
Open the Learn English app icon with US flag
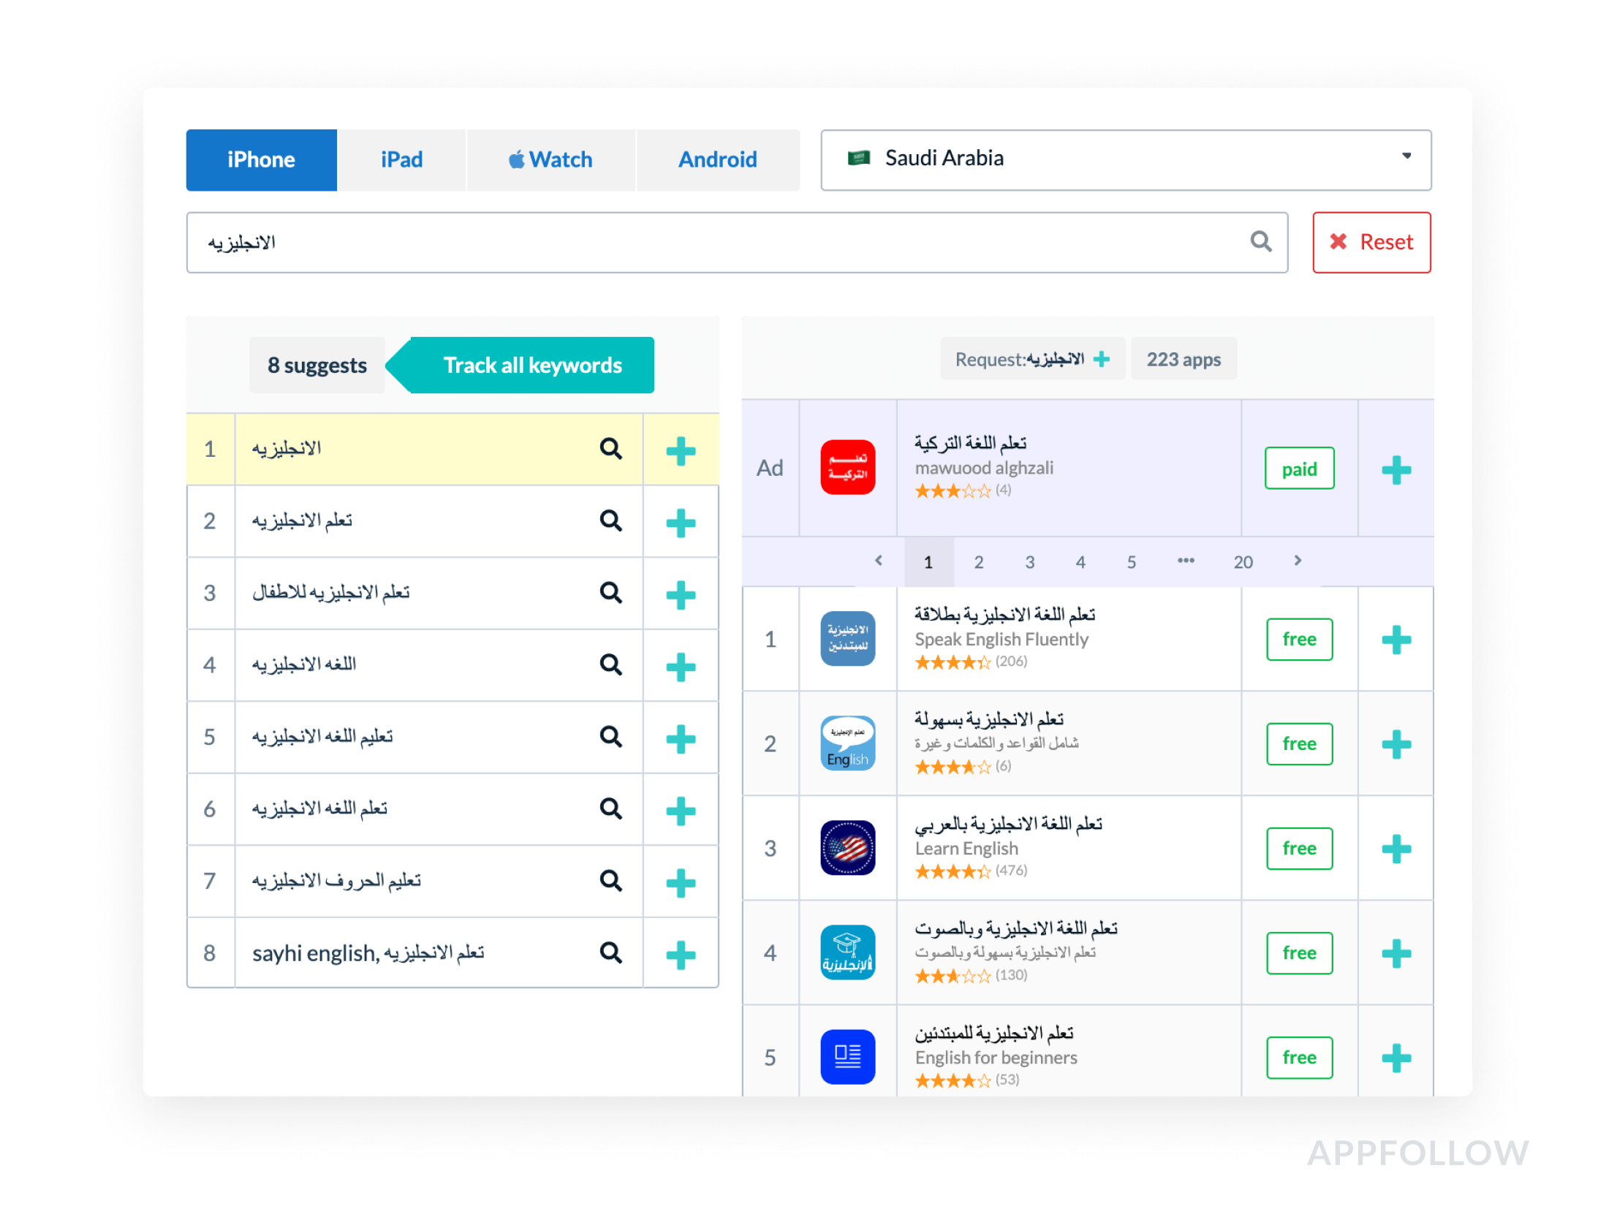(847, 848)
